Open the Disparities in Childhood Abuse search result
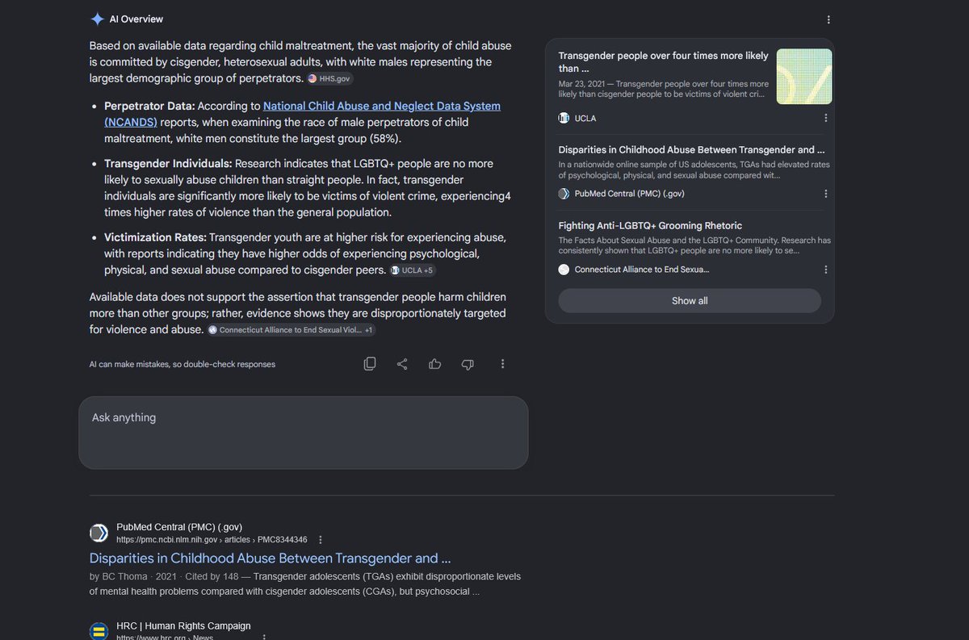The width and height of the screenshot is (969, 640). click(x=270, y=558)
